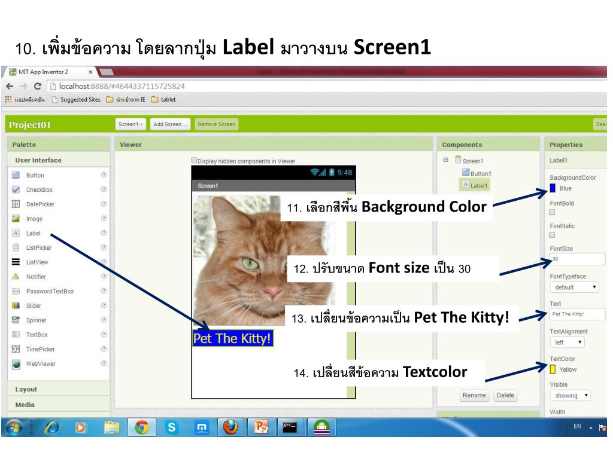This screenshot has width=613, height=459.
Task: Click the browser address bar
Action: (x=326, y=86)
